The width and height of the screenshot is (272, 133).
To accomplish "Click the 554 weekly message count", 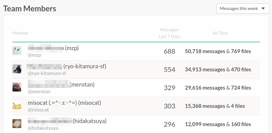I will coord(170,70).
